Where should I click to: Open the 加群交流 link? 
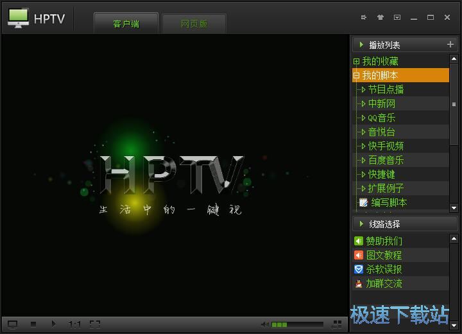click(x=384, y=283)
